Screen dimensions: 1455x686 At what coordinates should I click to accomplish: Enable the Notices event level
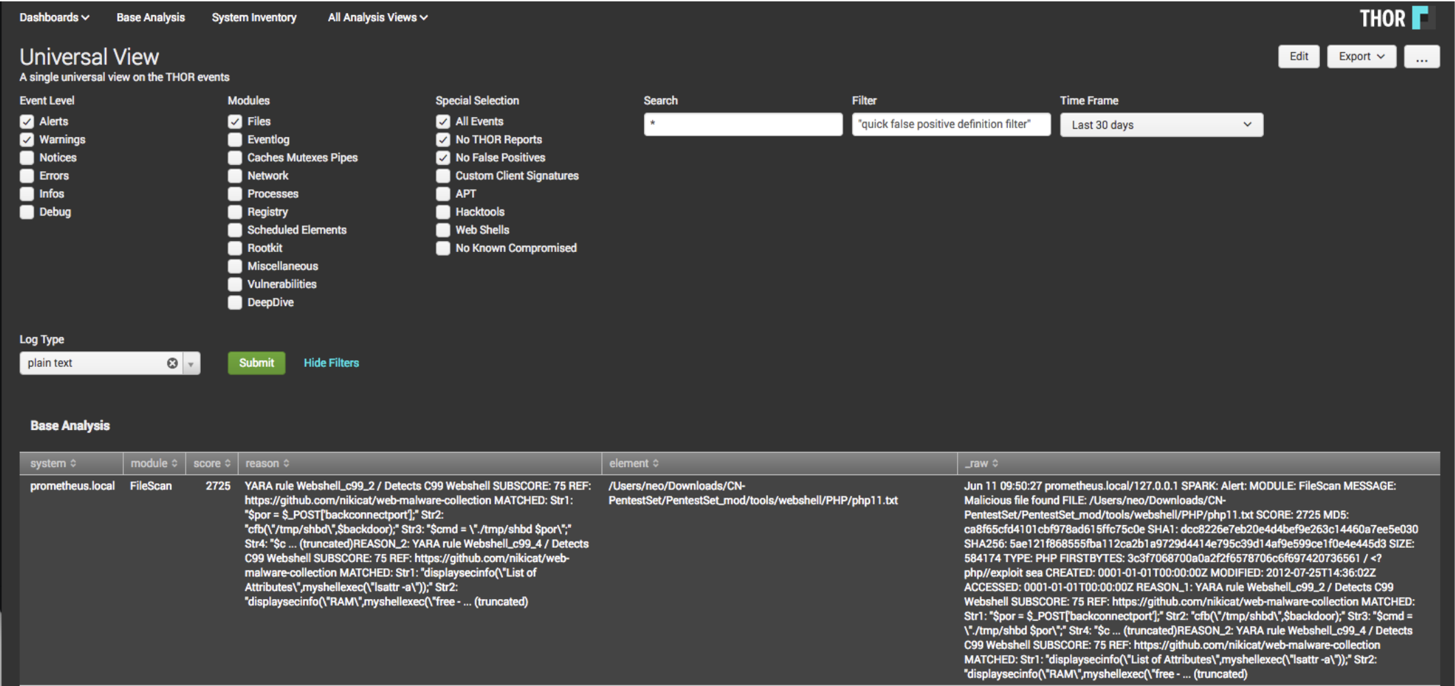pos(27,157)
